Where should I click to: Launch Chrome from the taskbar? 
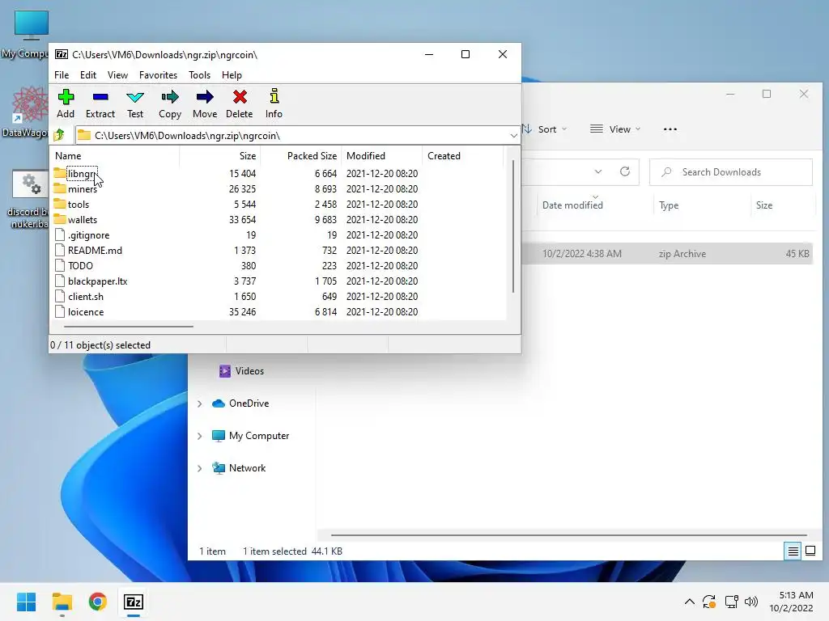[x=98, y=602]
